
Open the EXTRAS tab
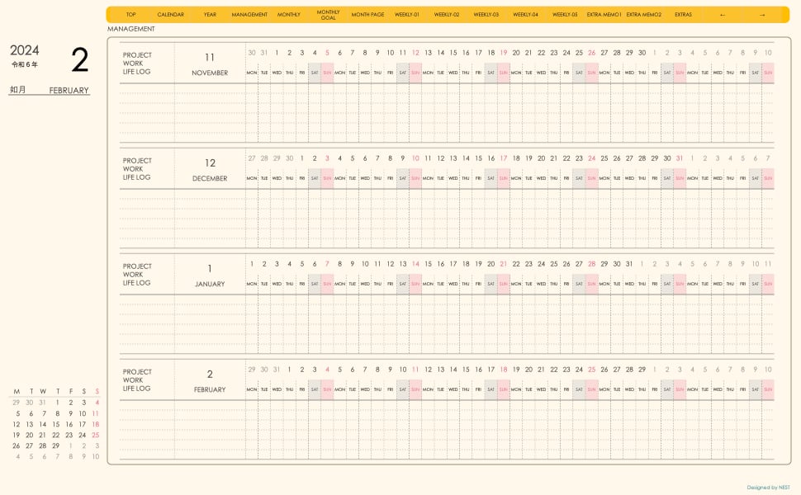(683, 15)
